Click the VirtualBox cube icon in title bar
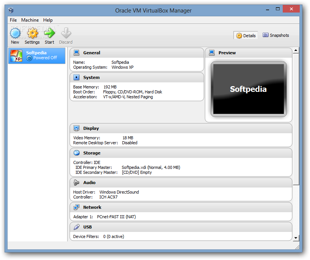 [11, 10]
